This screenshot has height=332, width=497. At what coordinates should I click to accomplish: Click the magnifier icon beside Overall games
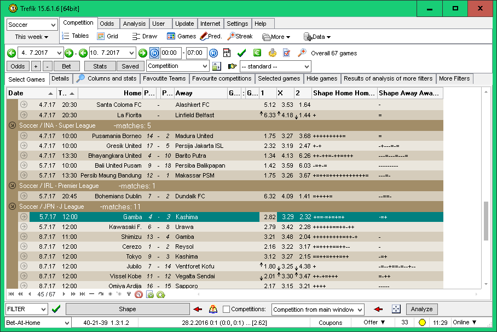302,53
